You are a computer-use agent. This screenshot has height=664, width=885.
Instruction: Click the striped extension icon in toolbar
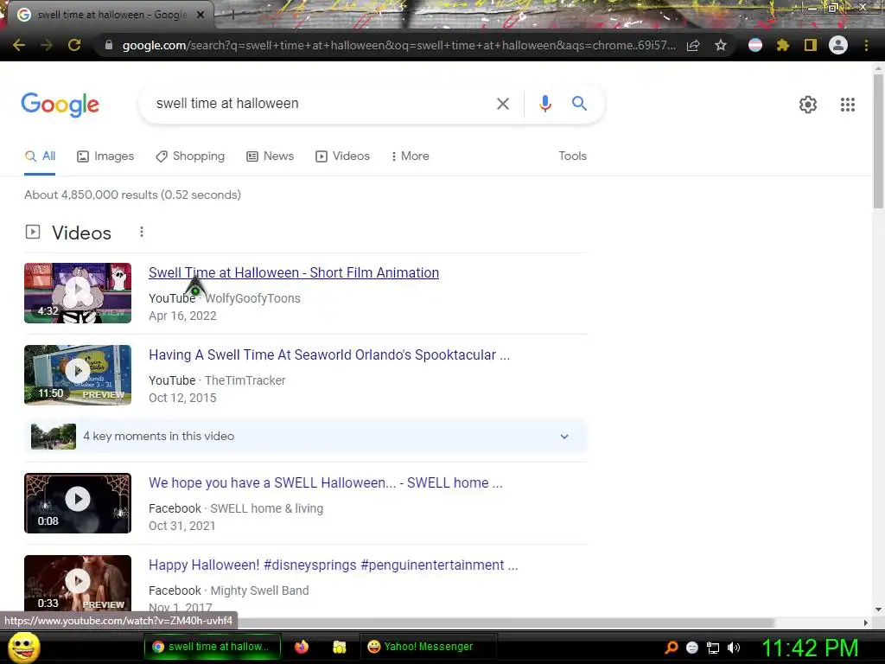coord(755,45)
